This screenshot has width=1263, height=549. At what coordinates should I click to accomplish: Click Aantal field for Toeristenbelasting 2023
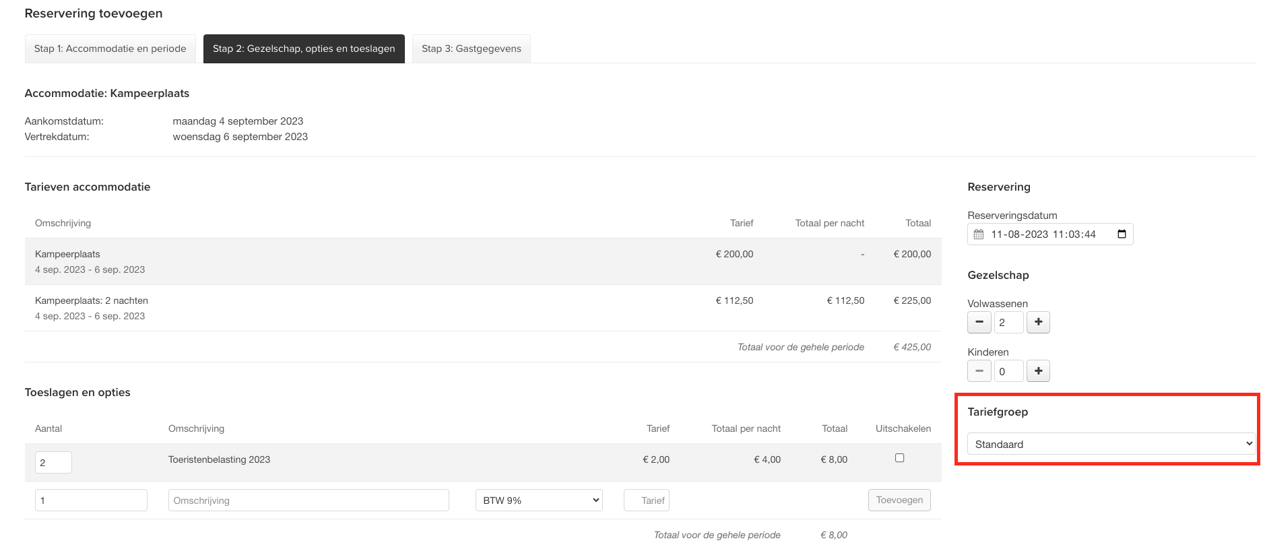click(x=53, y=462)
